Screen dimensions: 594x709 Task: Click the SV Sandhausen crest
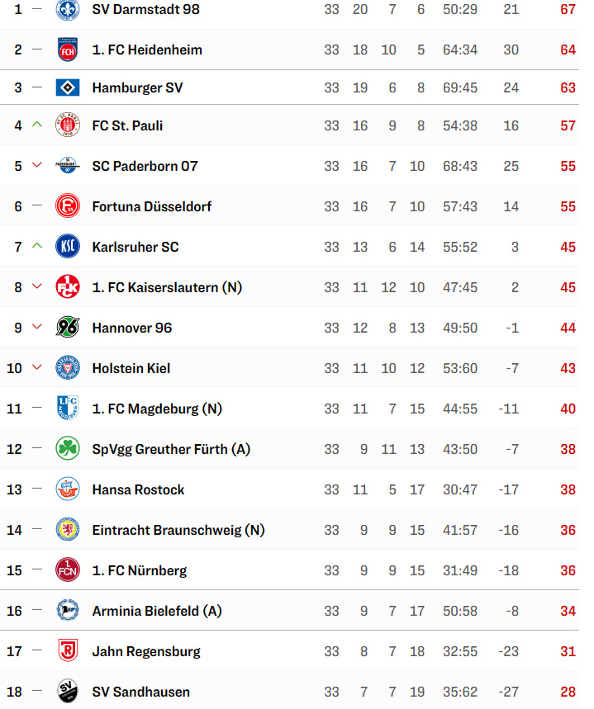(x=68, y=692)
